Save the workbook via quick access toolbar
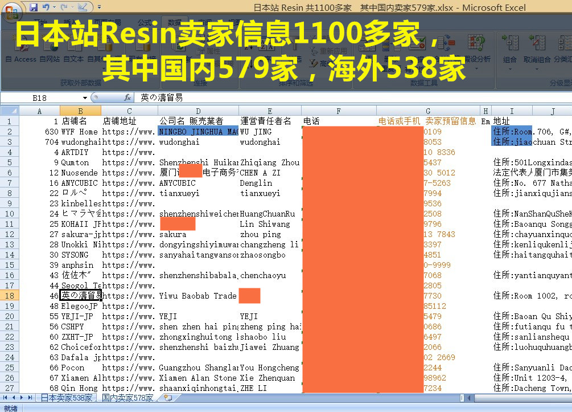 click(x=34, y=7)
